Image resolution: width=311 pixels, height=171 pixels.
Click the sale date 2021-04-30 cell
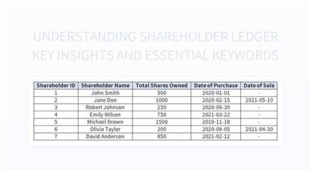click(259, 130)
